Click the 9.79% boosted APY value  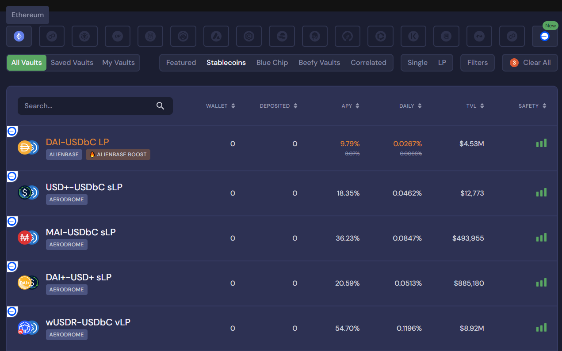coord(350,144)
